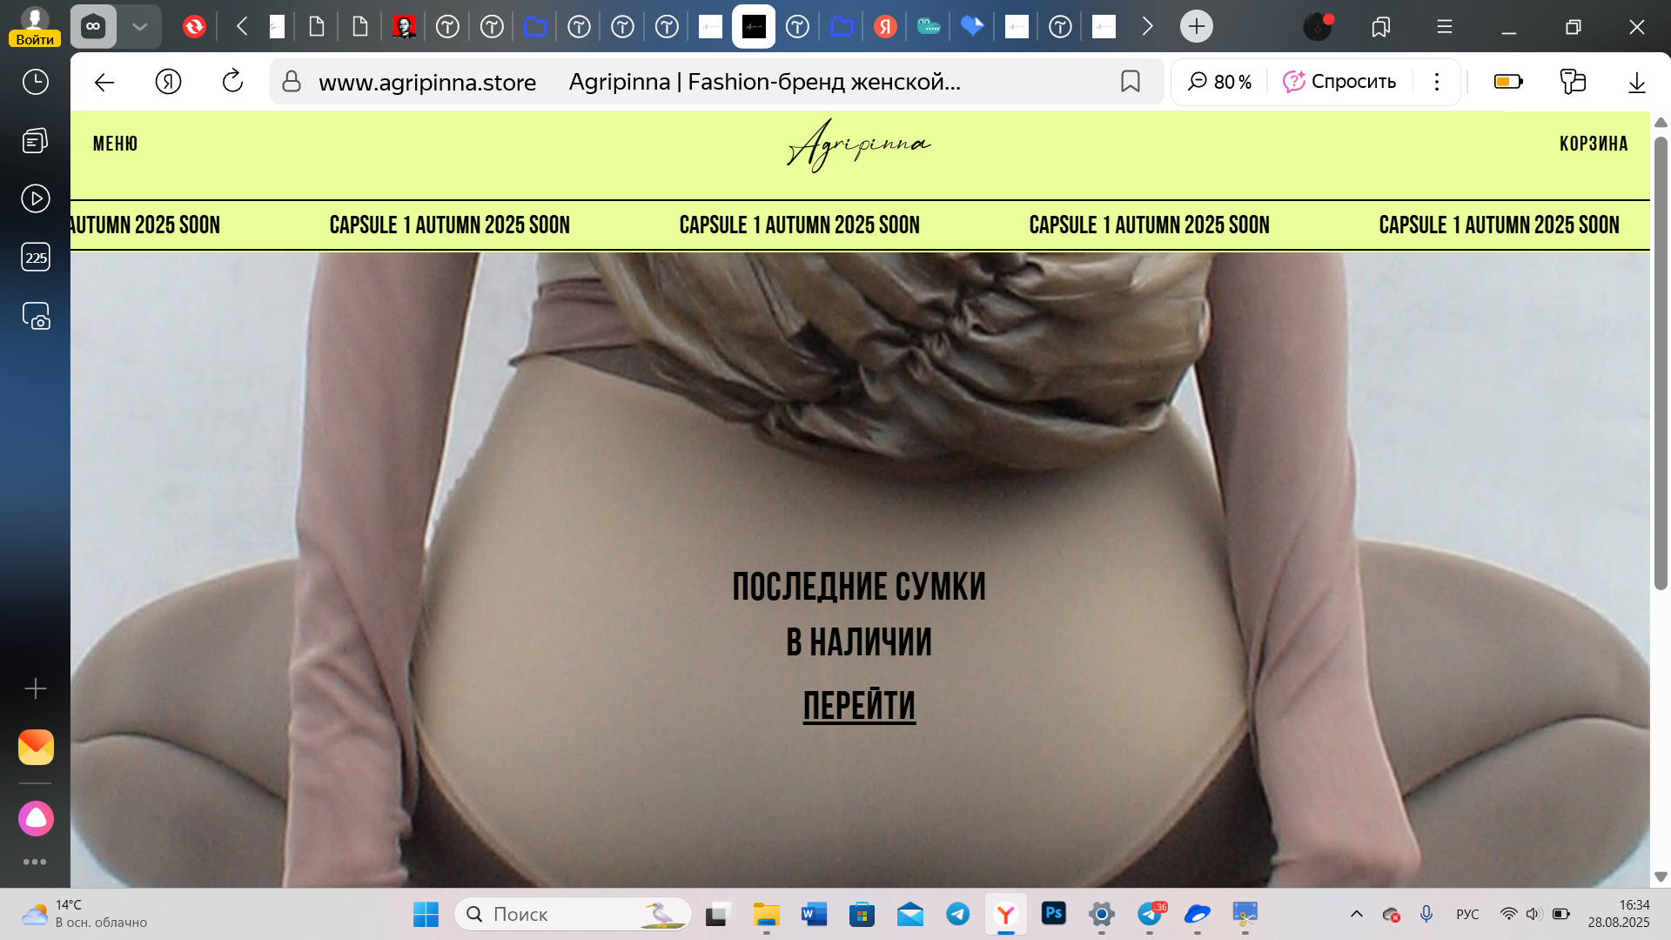Switch input language РУС
Image resolution: width=1671 pixels, height=940 pixels.
click(1467, 914)
